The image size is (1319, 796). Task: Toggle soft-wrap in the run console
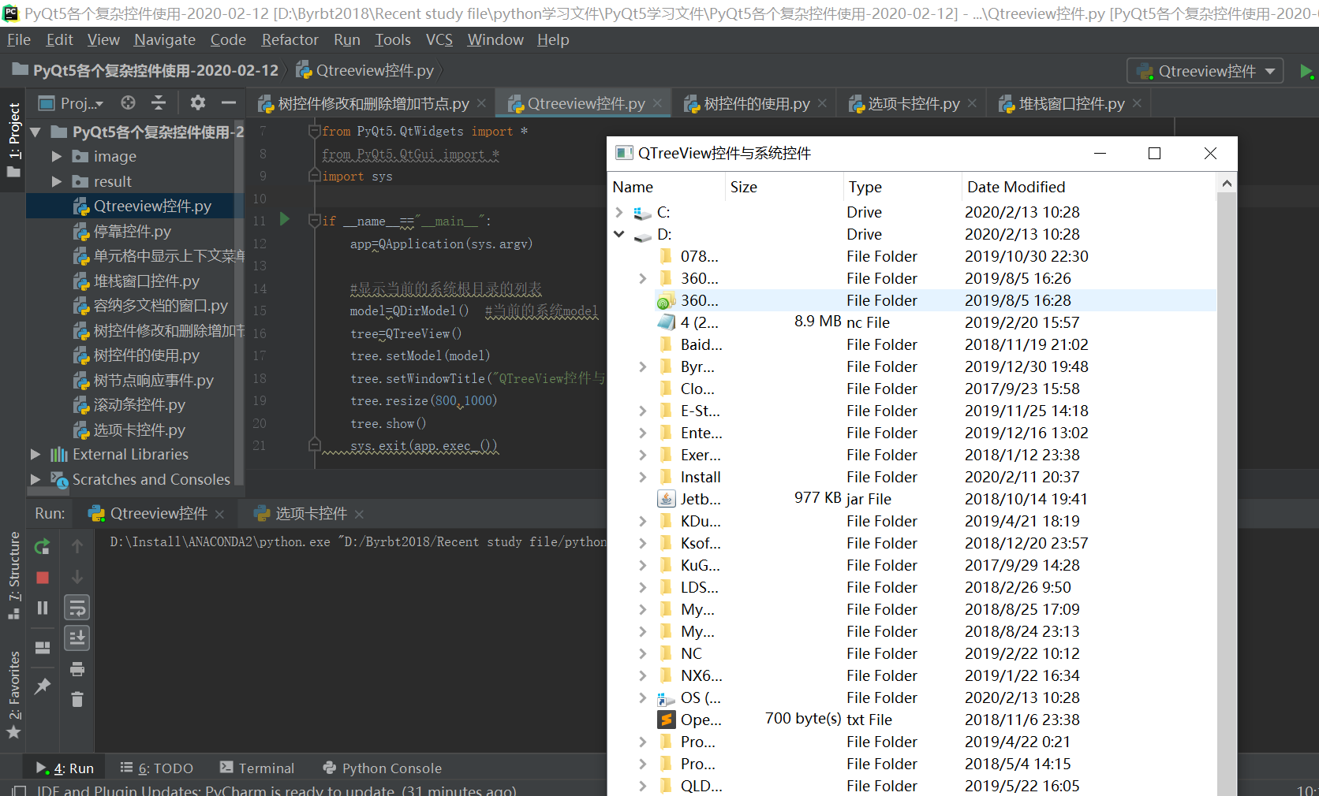[x=77, y=608]
